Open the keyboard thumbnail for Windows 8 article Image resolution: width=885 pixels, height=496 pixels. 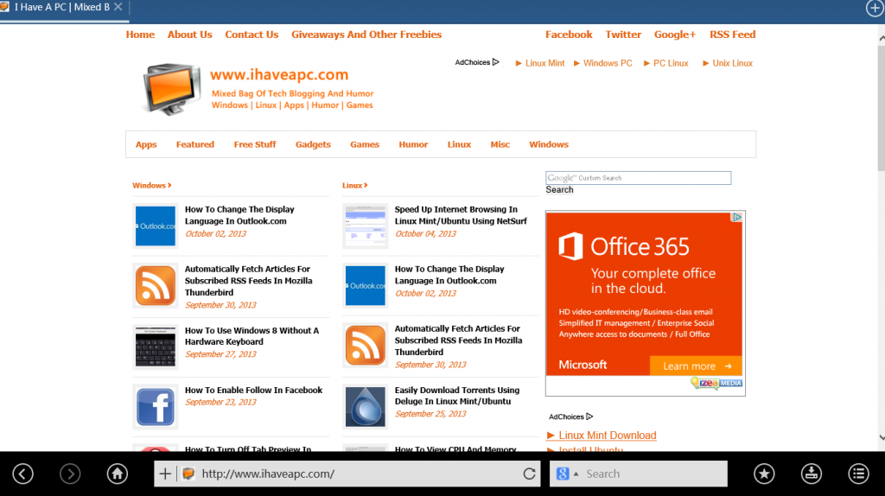pos(156,347)
